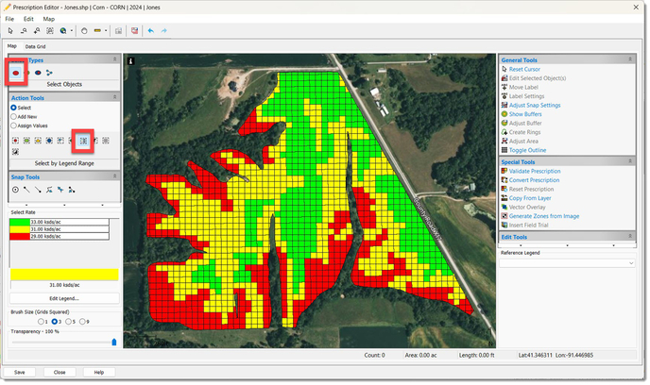
Task: Click the Edit Legend button
Action: [x=63, y=297]
